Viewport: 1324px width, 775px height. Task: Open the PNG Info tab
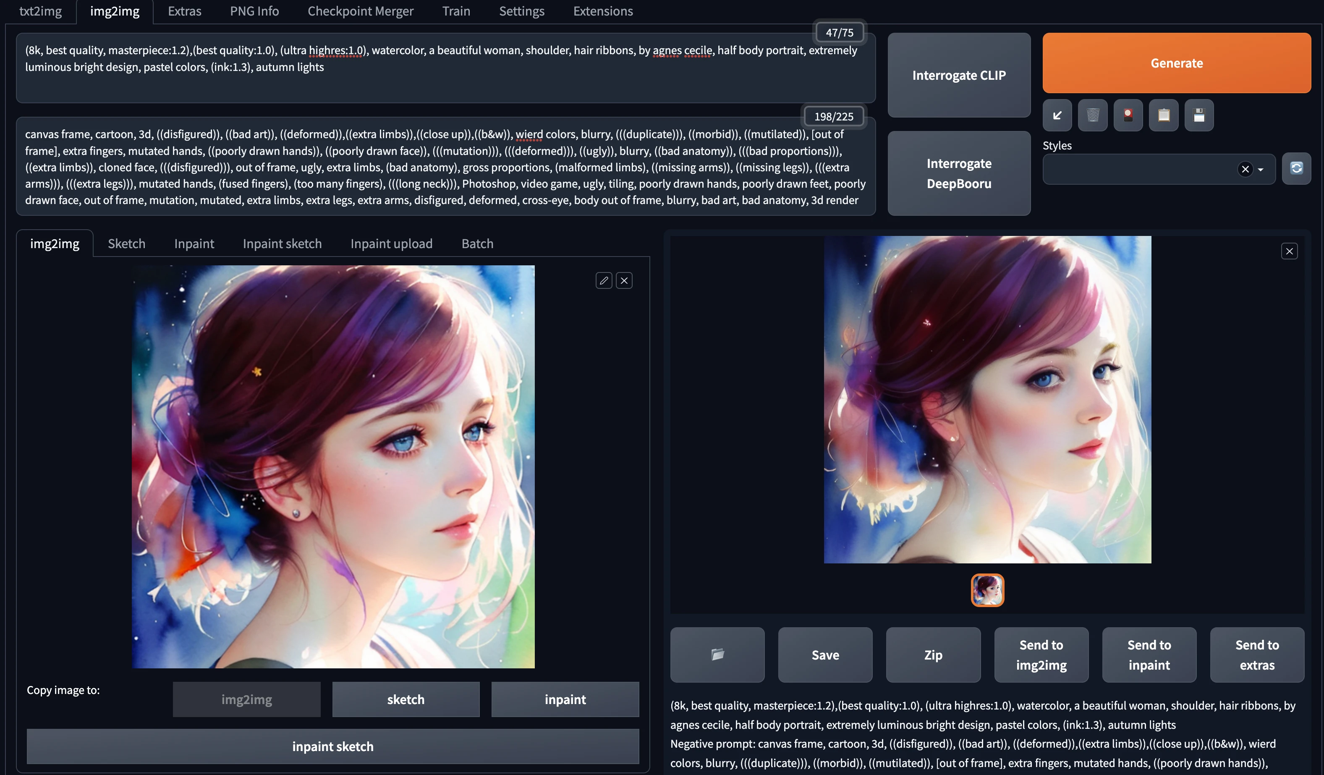coord(254,11)
